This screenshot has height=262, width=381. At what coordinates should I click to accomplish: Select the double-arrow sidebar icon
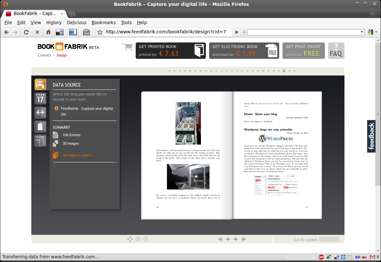pos(40,112)
